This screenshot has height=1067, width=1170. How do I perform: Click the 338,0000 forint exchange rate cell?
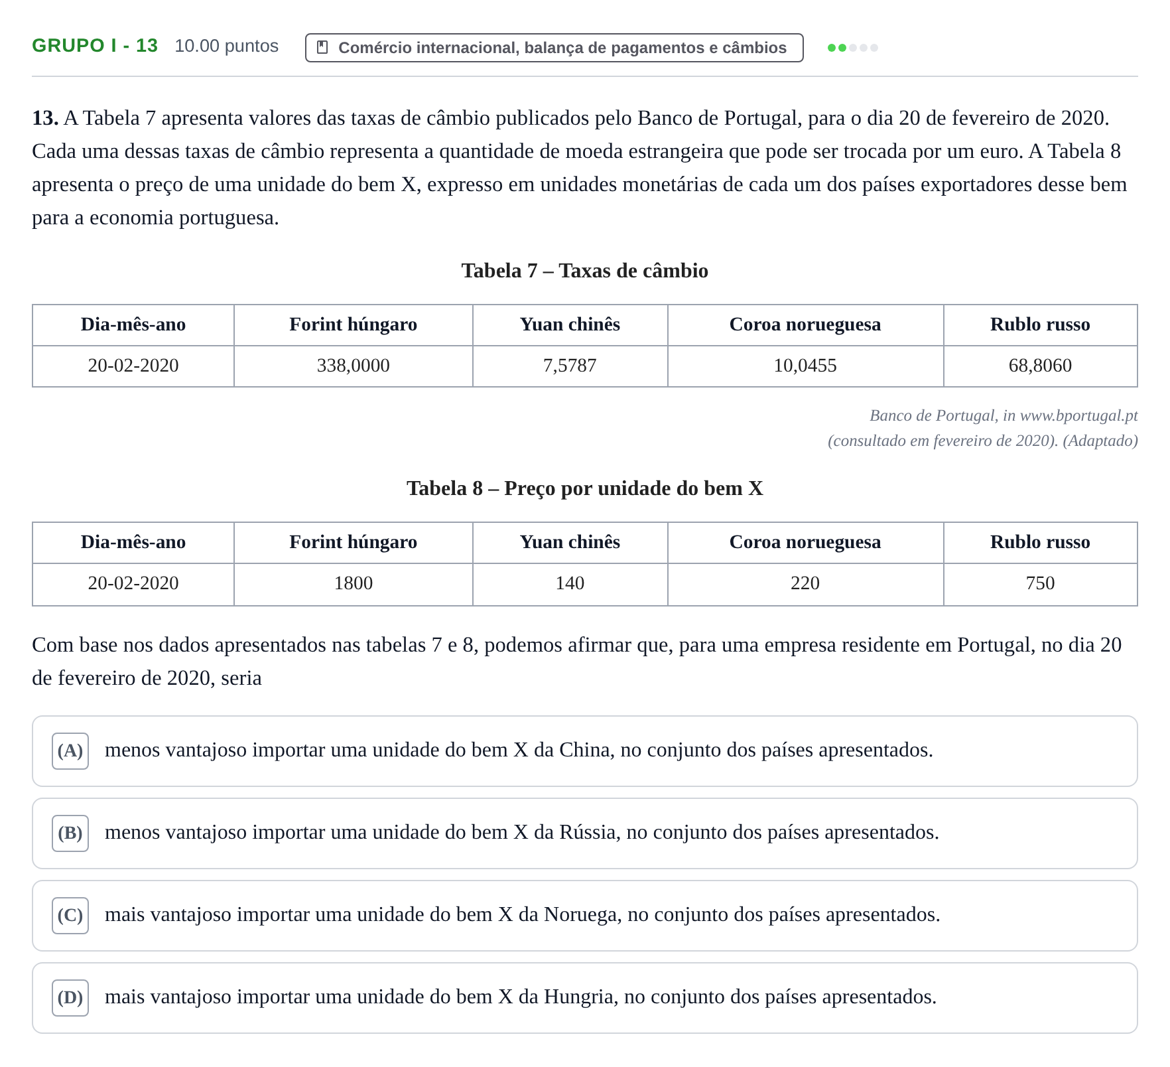point(353,366)
